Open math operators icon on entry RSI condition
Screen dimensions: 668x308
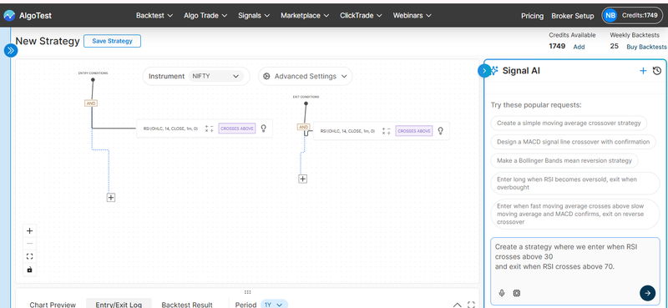click(209, 129)
